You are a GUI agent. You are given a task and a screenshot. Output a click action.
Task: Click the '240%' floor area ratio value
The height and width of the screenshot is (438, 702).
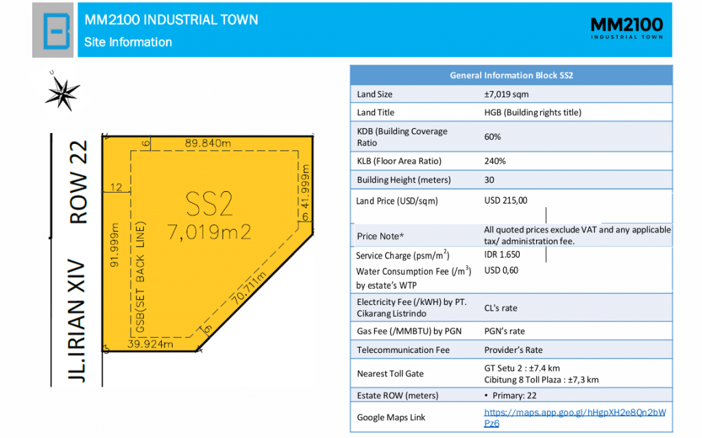point(495,161)
